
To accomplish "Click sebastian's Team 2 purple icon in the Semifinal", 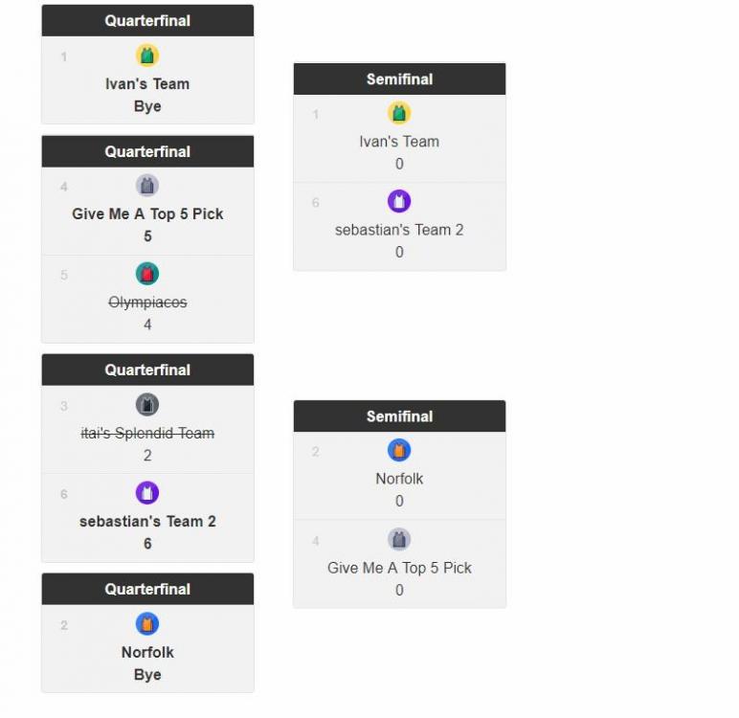I will (x=399, y=201).
